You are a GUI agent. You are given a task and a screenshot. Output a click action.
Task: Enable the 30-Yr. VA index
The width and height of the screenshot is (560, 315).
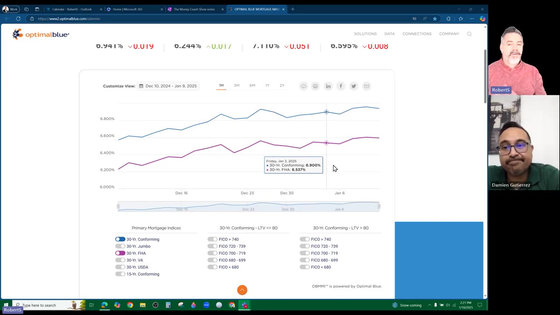point(120,260)
